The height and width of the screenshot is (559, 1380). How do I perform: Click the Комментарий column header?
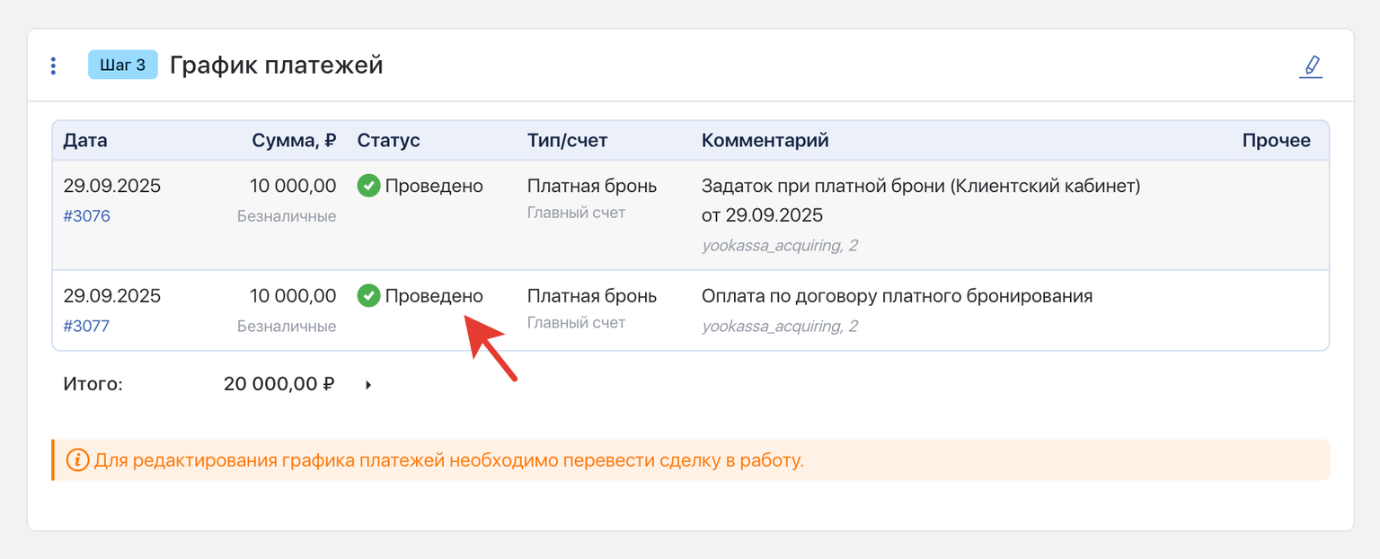[765, 140]
